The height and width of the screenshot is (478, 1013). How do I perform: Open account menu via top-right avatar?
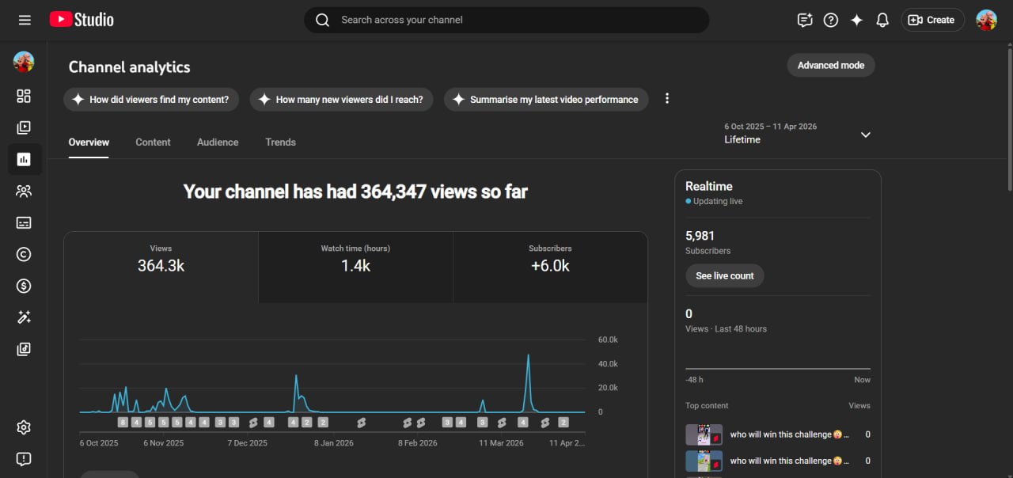pyautogui.click(x=986, y=20)
